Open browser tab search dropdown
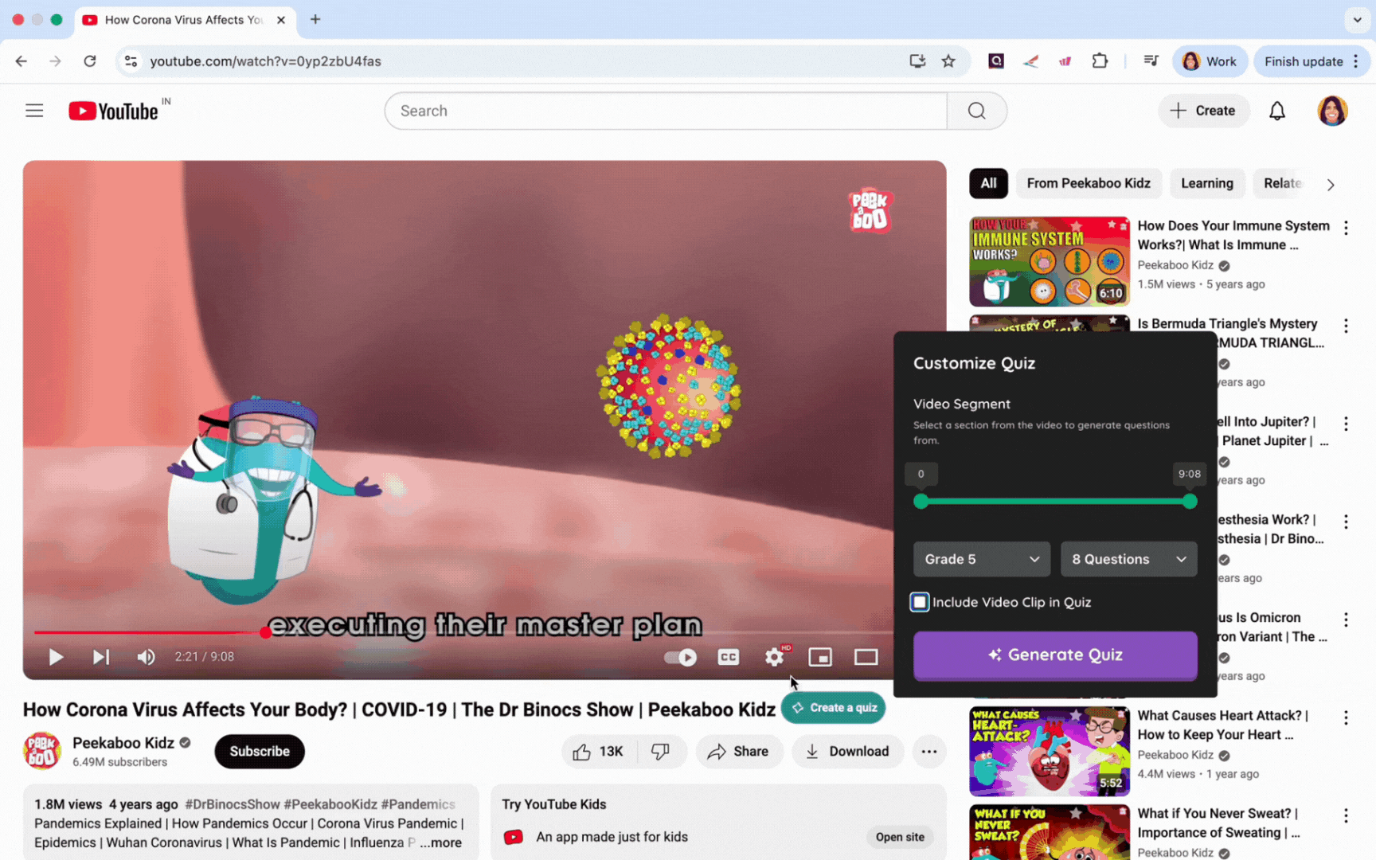This screenshot has width=1376, height=860. click(x=1357, y=19)
